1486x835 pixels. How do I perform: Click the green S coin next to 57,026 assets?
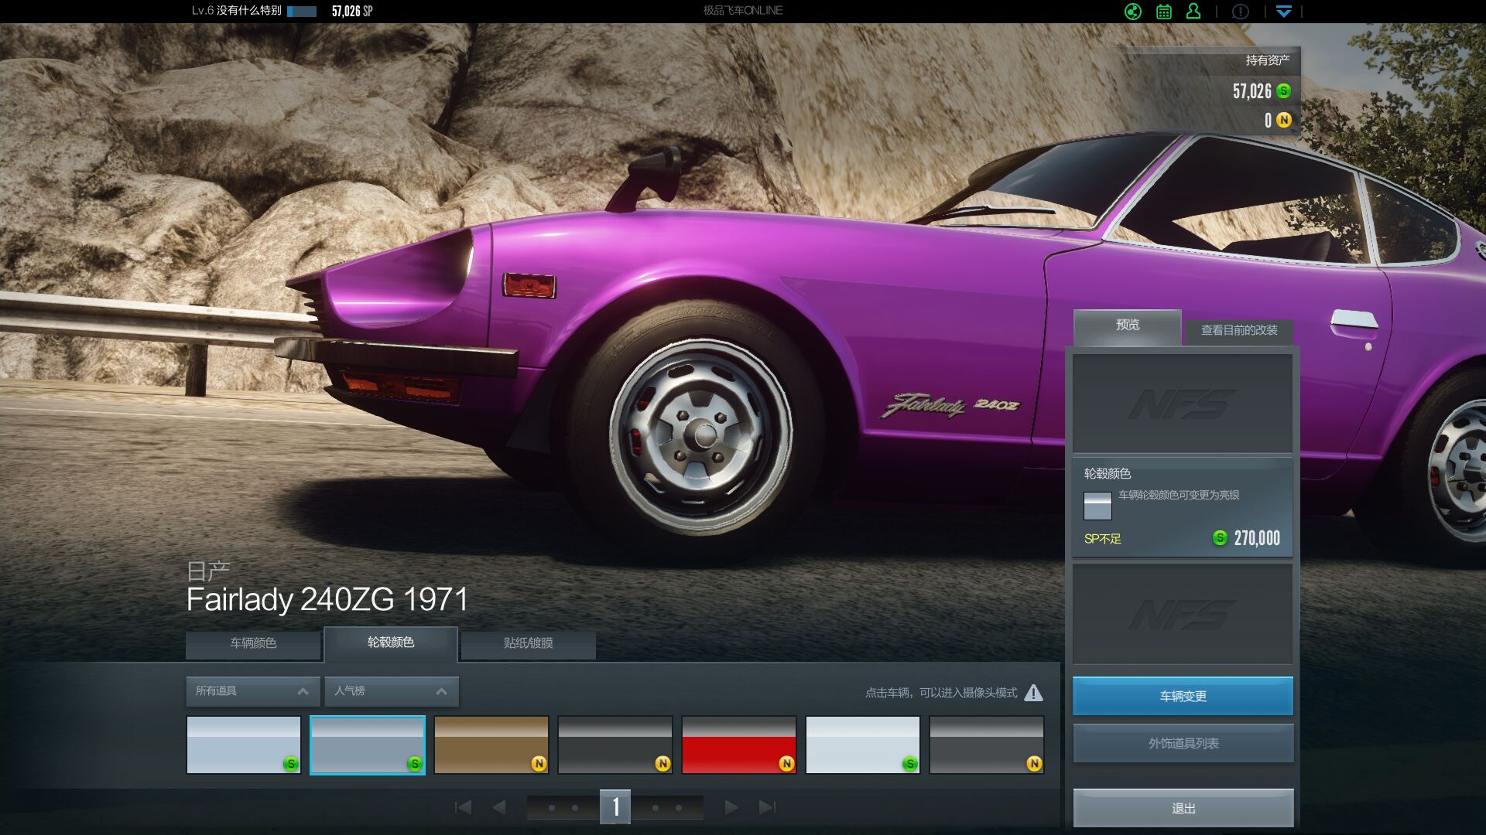click(1284, 91)
